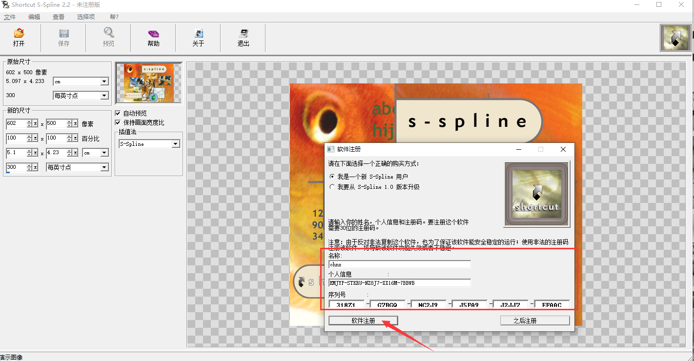Open the File (文件) menu
The height and width of the screenshot is (361, 694).
[10, 17]
